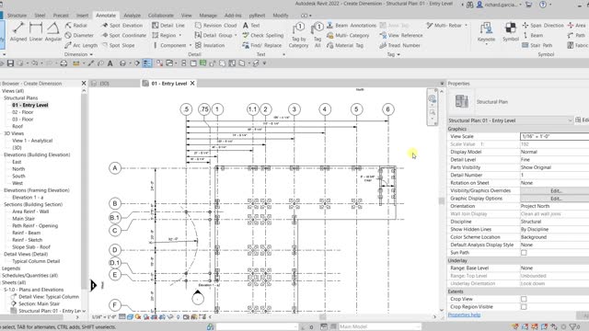Click Slope Slab - Roof section
The height and width of the screenshot is (331, 589).
click(x=31, y=247)
